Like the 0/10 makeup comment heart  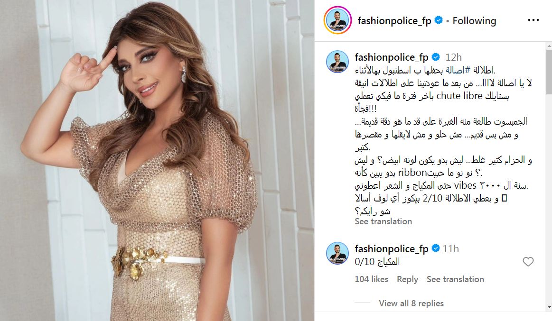point(528,262)
